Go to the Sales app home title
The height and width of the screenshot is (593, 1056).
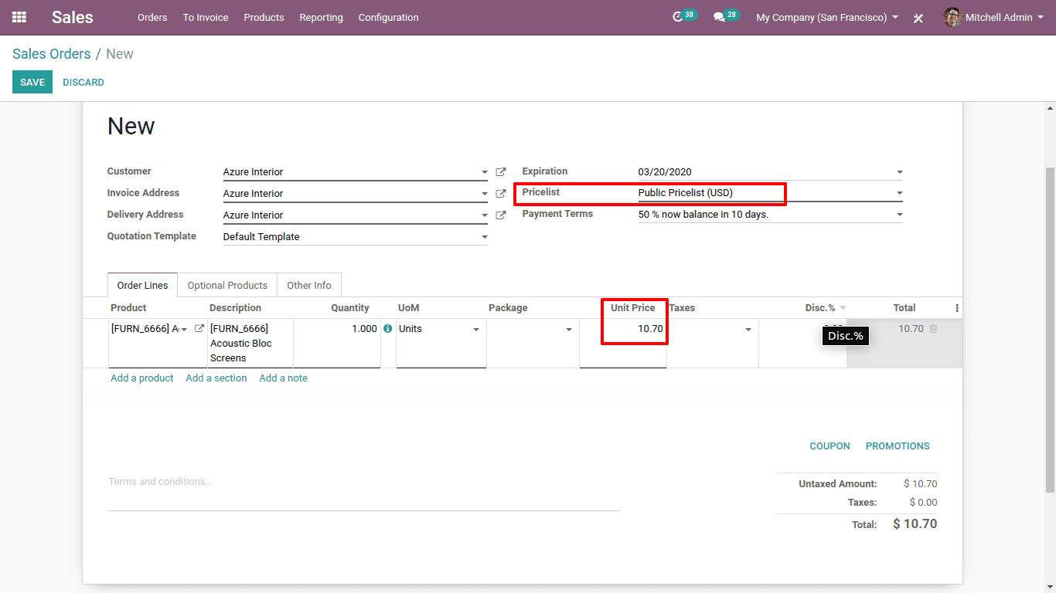[73, 17]
